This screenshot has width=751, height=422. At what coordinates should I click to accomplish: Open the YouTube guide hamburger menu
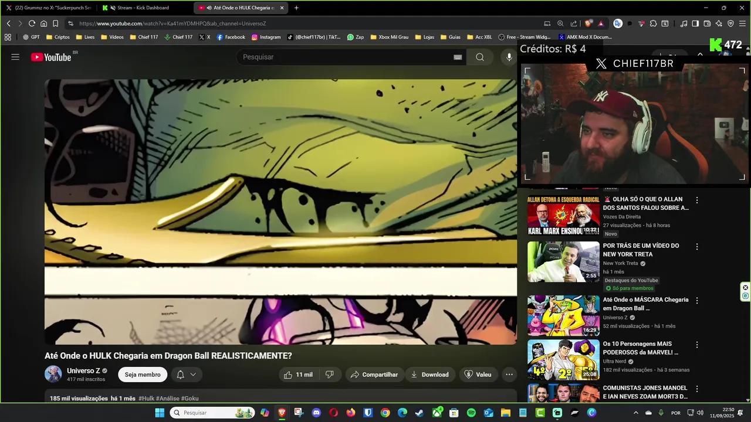(x=15, y=57)
